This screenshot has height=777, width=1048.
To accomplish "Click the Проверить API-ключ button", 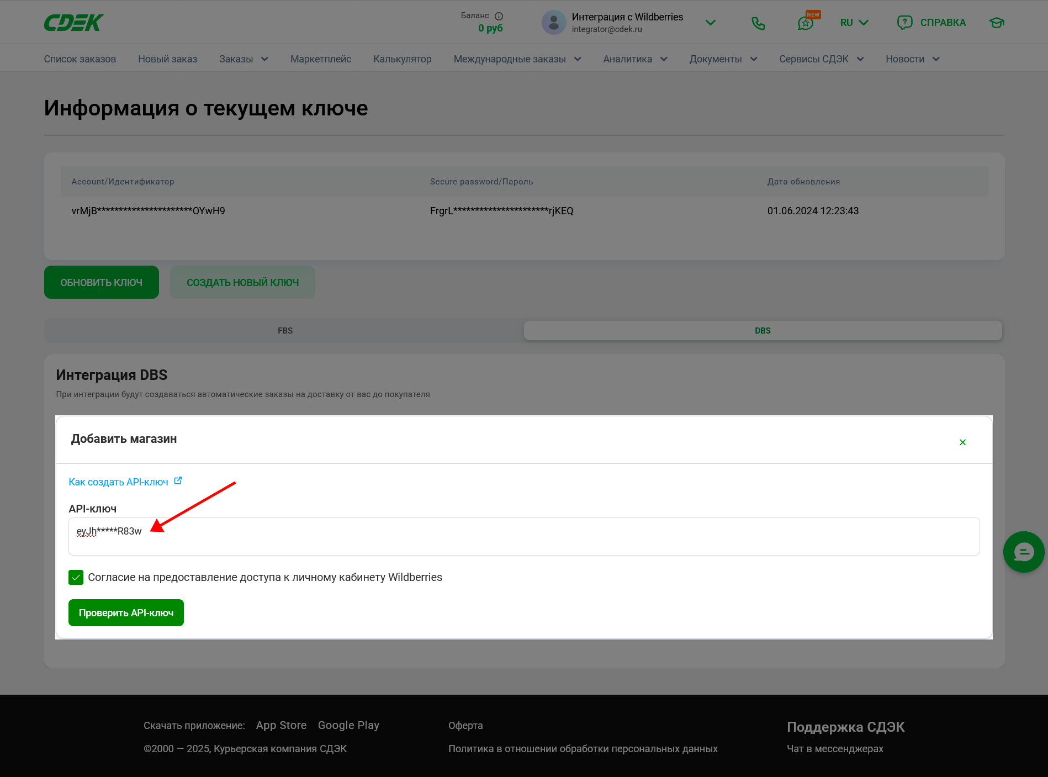I will (x=126, y=613).
